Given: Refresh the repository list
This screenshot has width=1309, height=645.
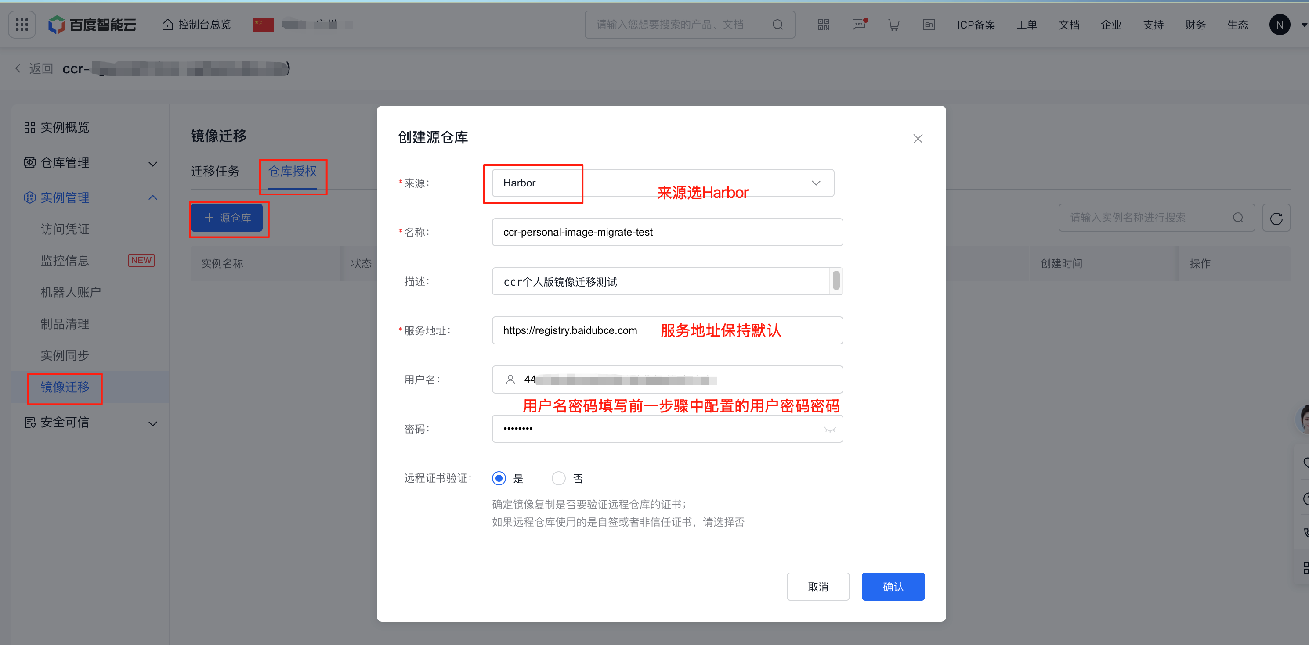Looking at the screenshot, I should [1276, 218].
